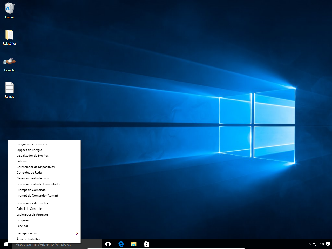The height and width of the screenshot is (249, 332).
Task: Expand the Desligar ou sair submenu
Action: pos(44,233)
